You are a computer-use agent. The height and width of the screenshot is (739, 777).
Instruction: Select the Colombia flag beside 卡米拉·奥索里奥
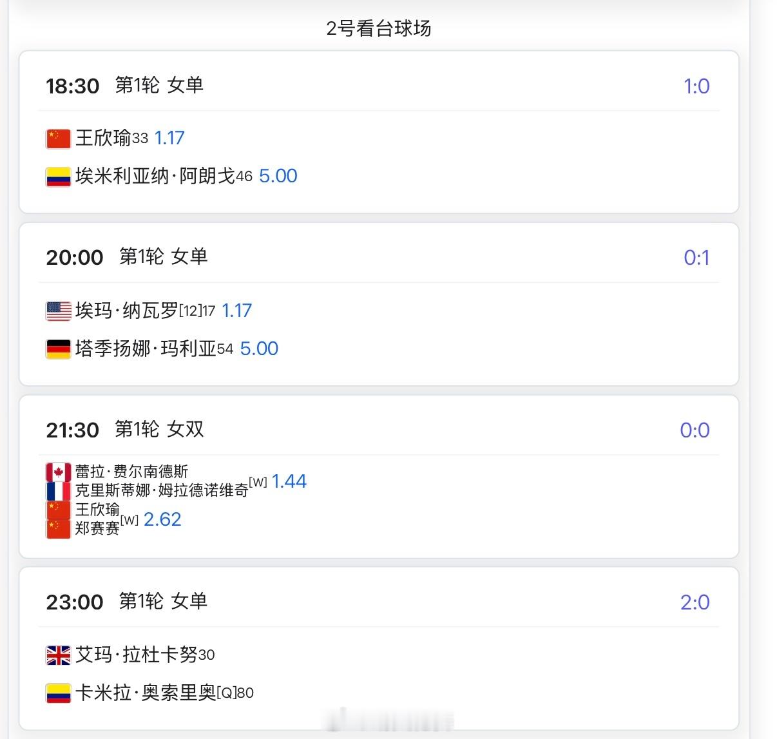(x=58, y=693)
